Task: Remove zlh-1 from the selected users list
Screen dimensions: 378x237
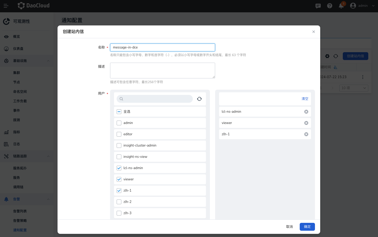Action: [306, 134]
